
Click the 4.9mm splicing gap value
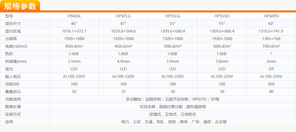click(x=123, y=61)
